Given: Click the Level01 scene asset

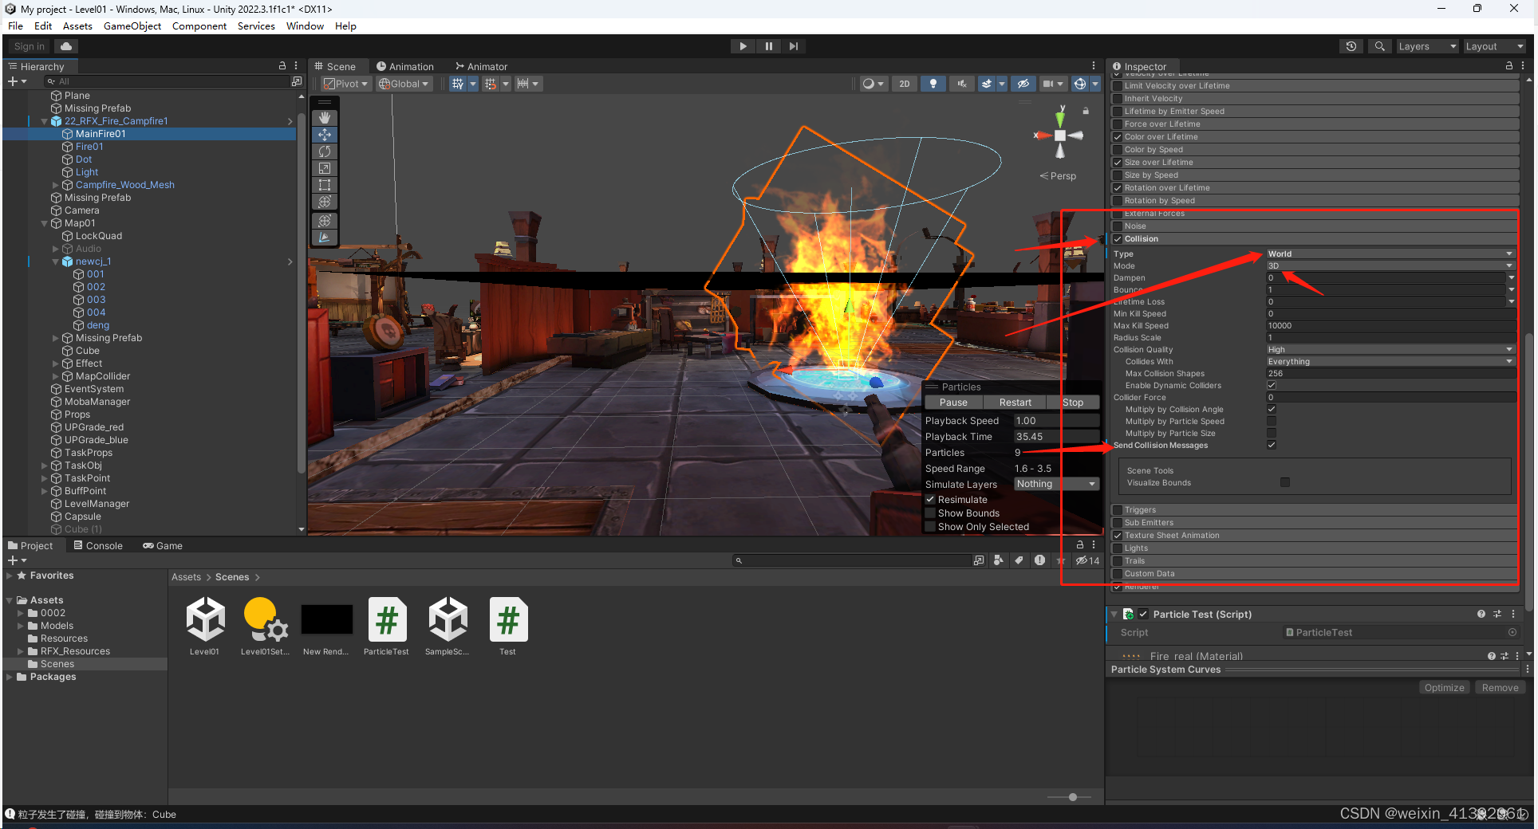Looking at the screenshot, I should tap(205, 627).
